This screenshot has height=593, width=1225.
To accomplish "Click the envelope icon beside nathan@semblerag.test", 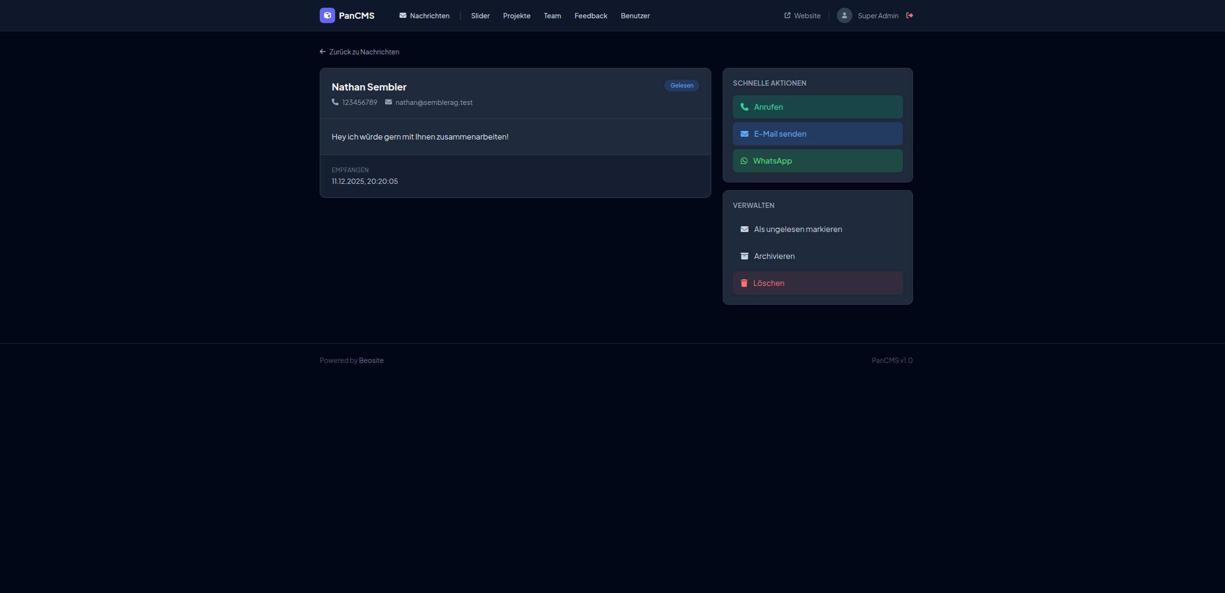I will (x=388, y=102).
